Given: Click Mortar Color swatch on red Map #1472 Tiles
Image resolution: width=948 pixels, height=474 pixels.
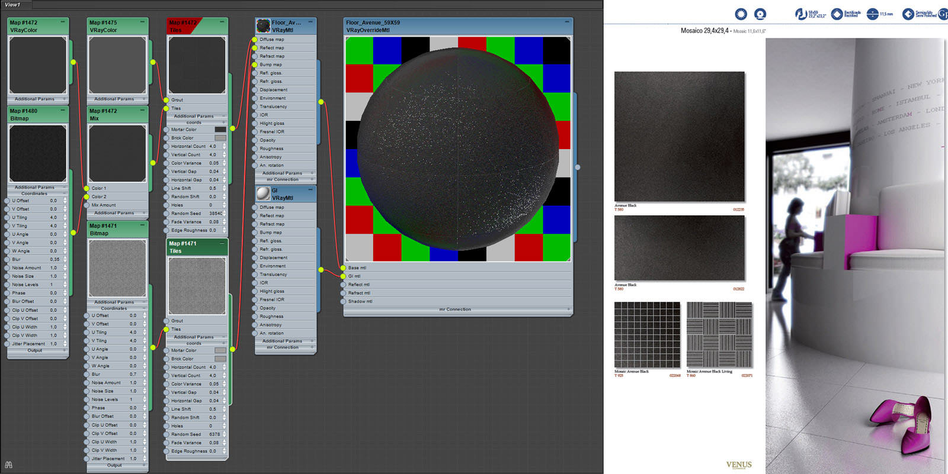Looking at the screenshot, I should tap(220, 130).
